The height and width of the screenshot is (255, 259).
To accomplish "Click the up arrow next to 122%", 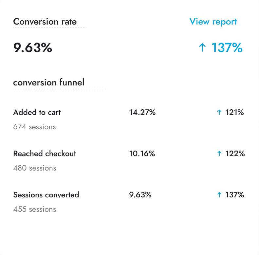I will 219,154.
